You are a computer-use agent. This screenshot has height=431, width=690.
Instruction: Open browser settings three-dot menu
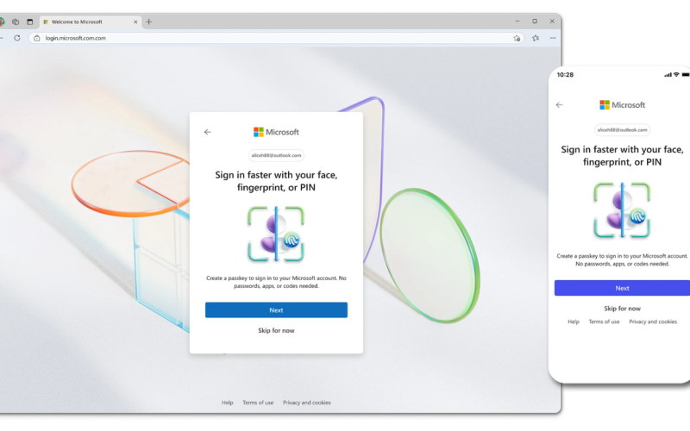click(x=553, y=38)
